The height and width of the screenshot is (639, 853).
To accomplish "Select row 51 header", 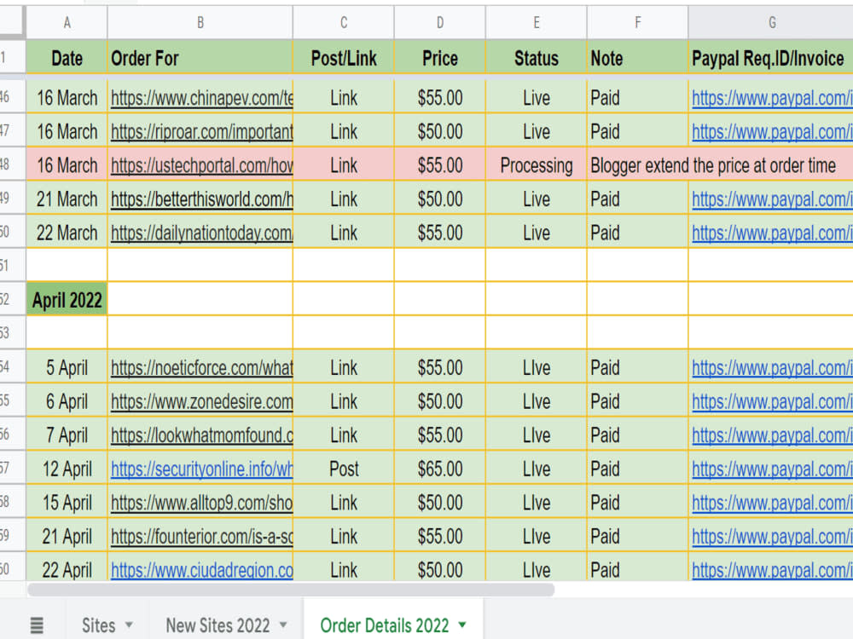I will [12, 266].
